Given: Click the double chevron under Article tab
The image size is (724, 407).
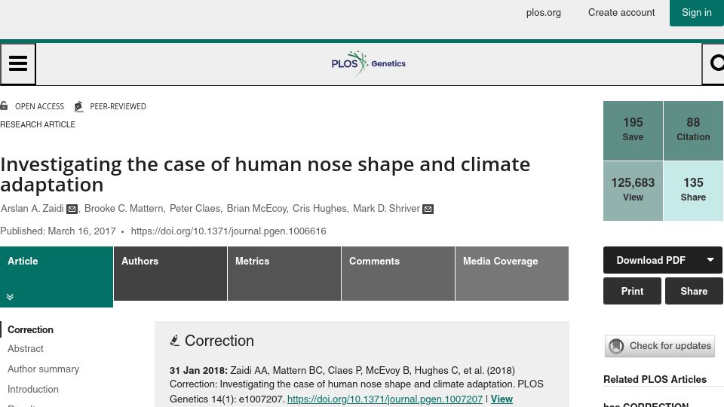Looking at the screenshot, I should (10, 297).
